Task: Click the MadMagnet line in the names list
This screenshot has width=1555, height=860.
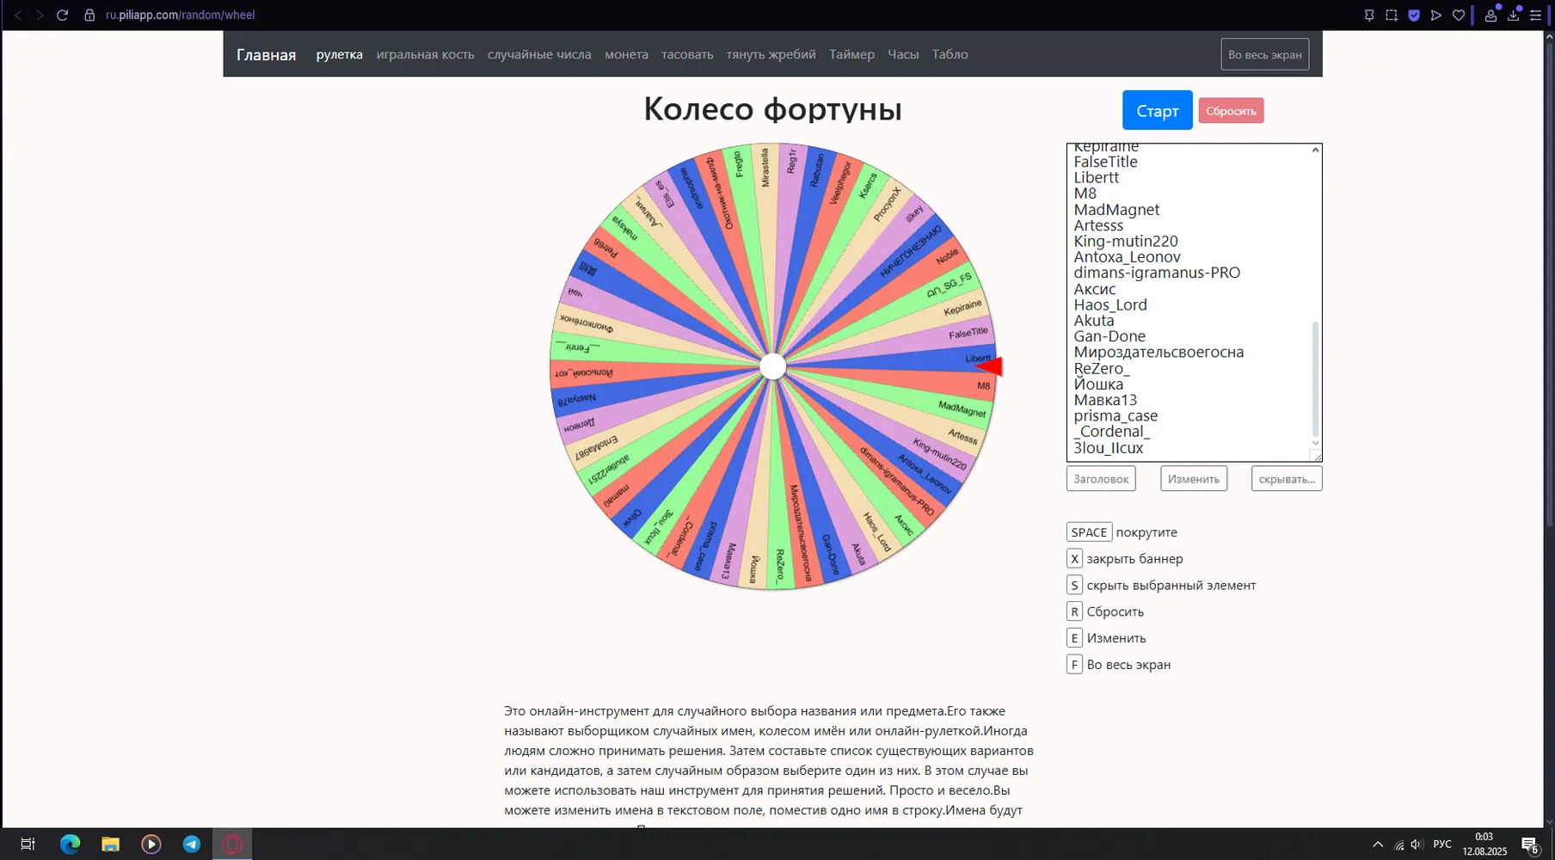Action: [x=1116, y=210]
